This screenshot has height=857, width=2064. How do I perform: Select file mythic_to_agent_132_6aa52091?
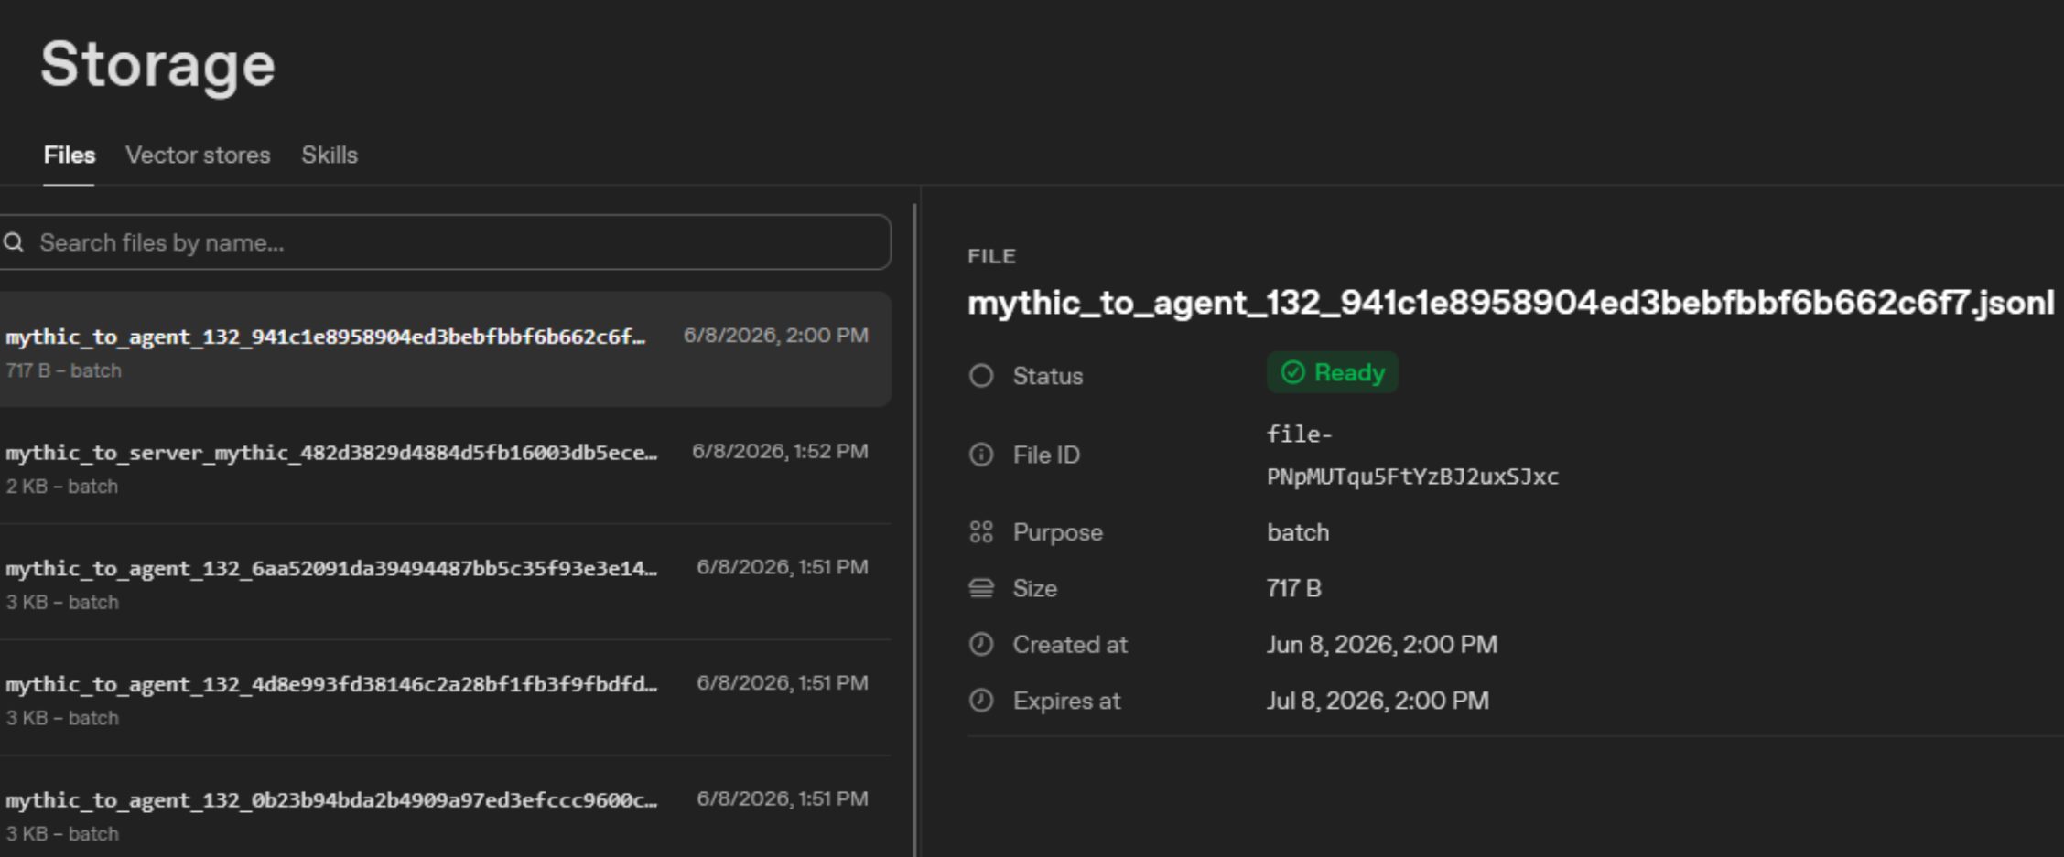(x=445, y=582)
